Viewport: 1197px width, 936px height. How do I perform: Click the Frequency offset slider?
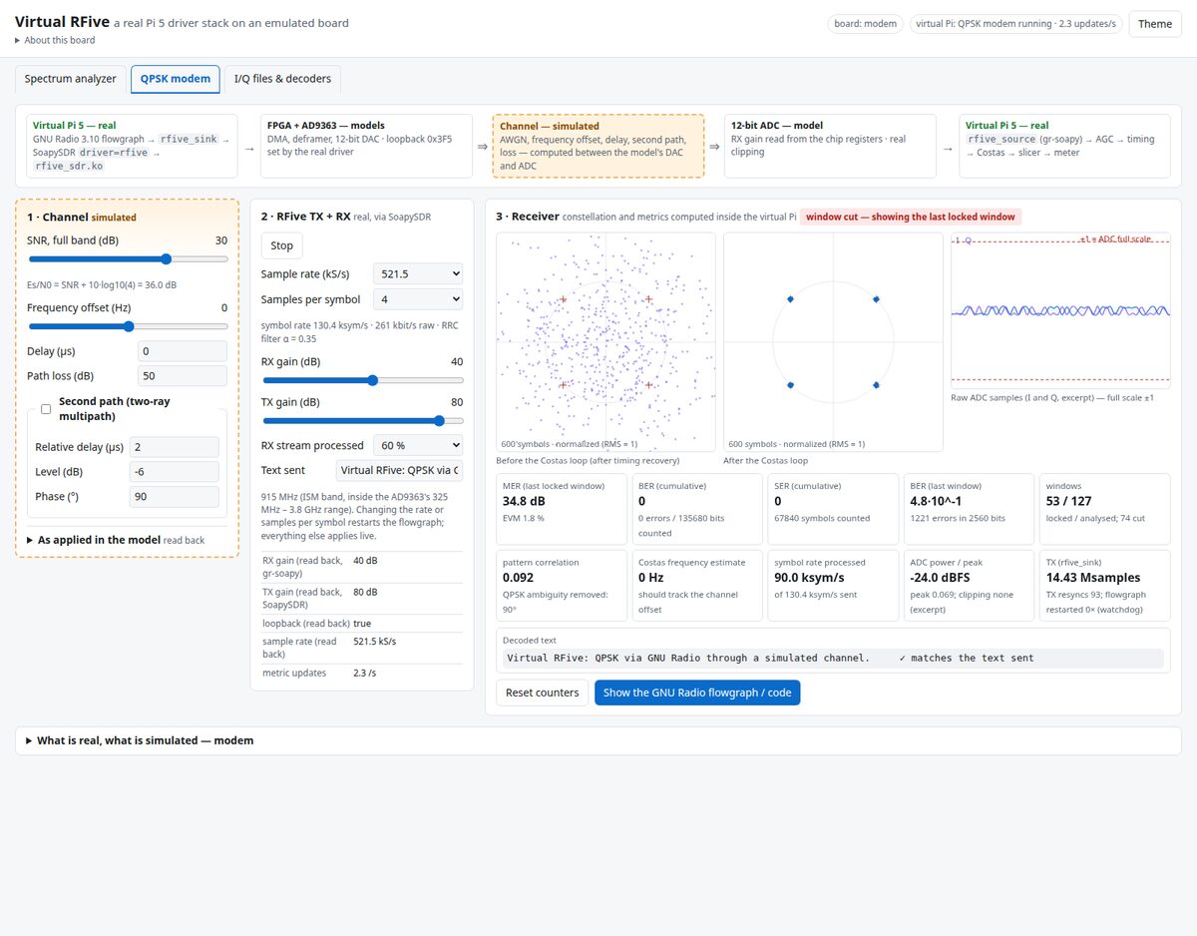point(128,326)
